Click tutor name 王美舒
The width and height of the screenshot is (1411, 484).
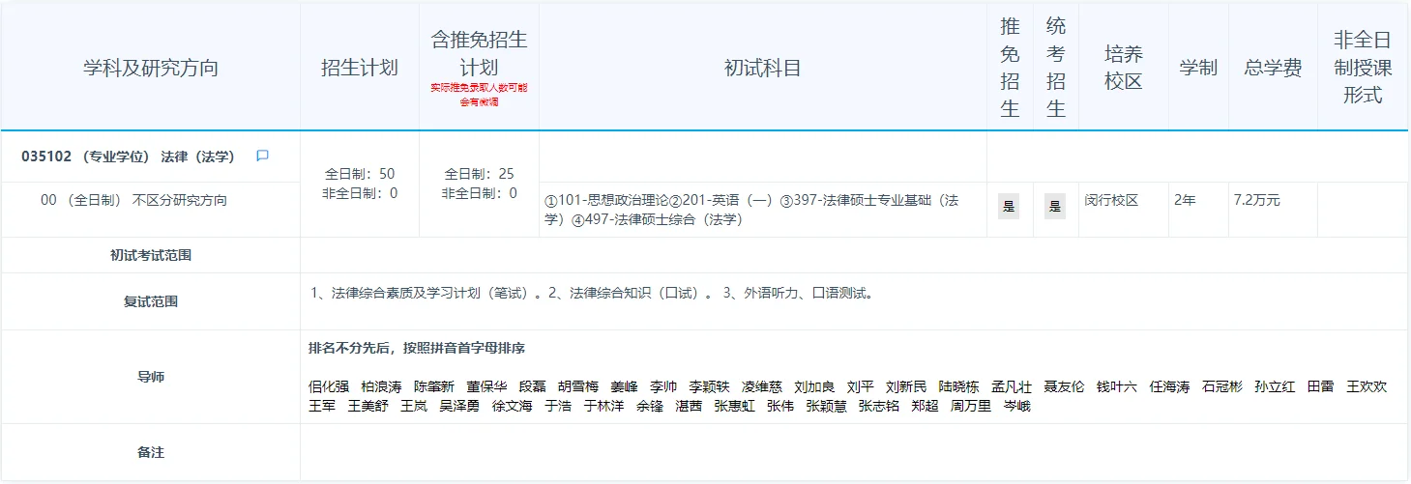tap(367, 406)
